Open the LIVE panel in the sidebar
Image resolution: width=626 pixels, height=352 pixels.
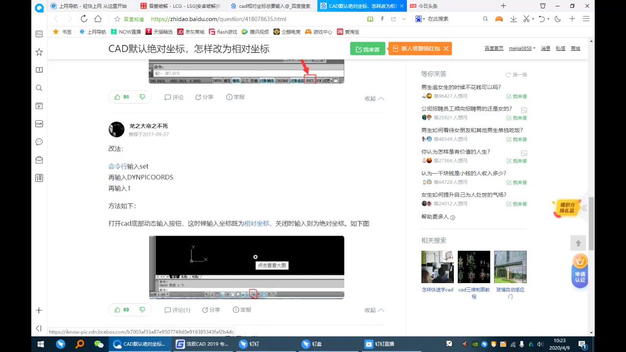(x=39, y=124)
